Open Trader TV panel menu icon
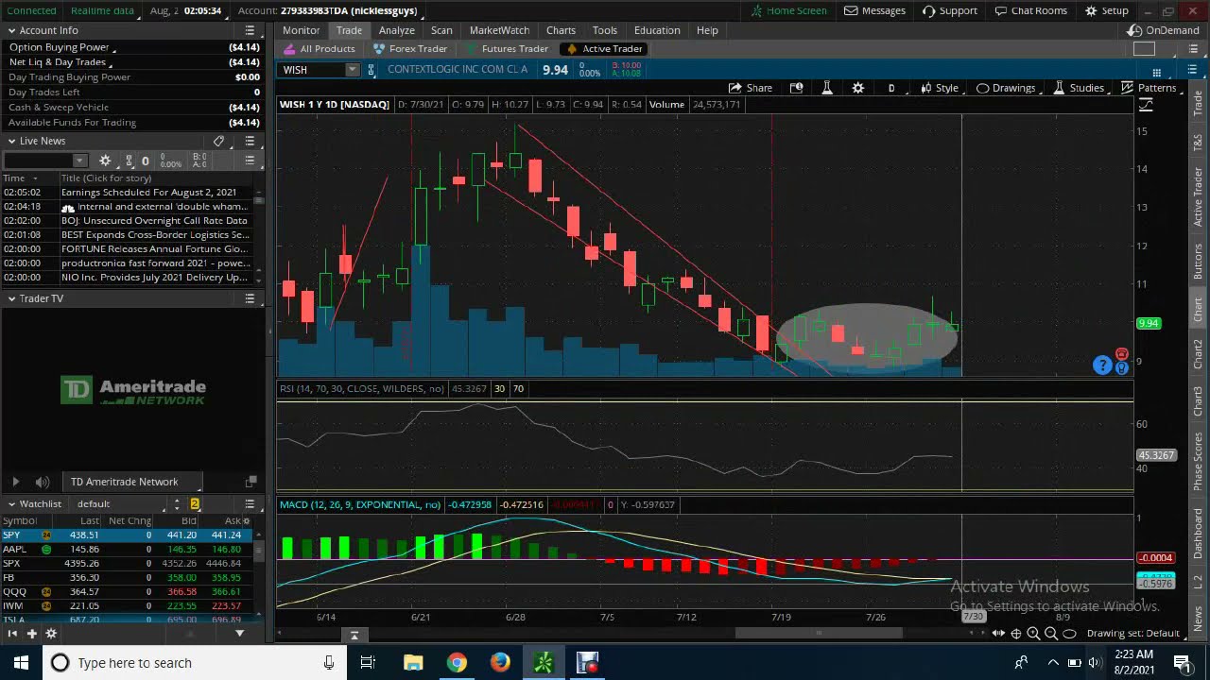 tap(250, 298)
